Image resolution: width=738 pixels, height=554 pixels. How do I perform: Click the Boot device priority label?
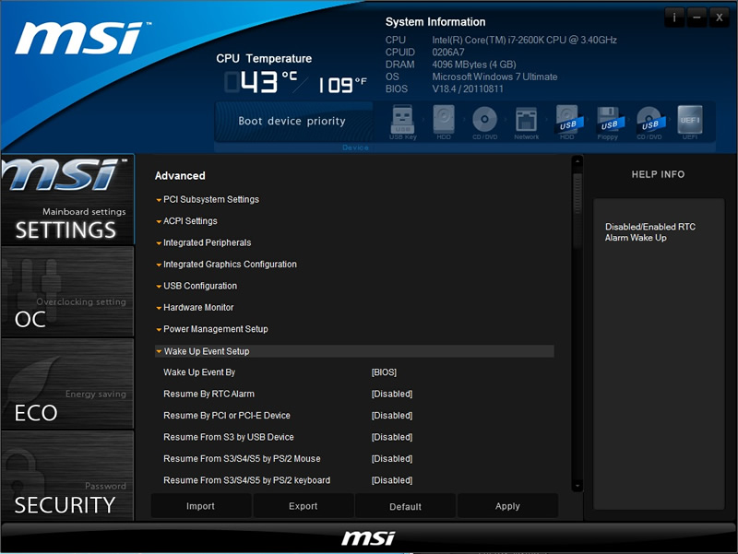click(x=292, y=122)
